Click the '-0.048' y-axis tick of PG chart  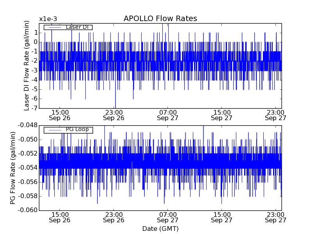(28, 125)
